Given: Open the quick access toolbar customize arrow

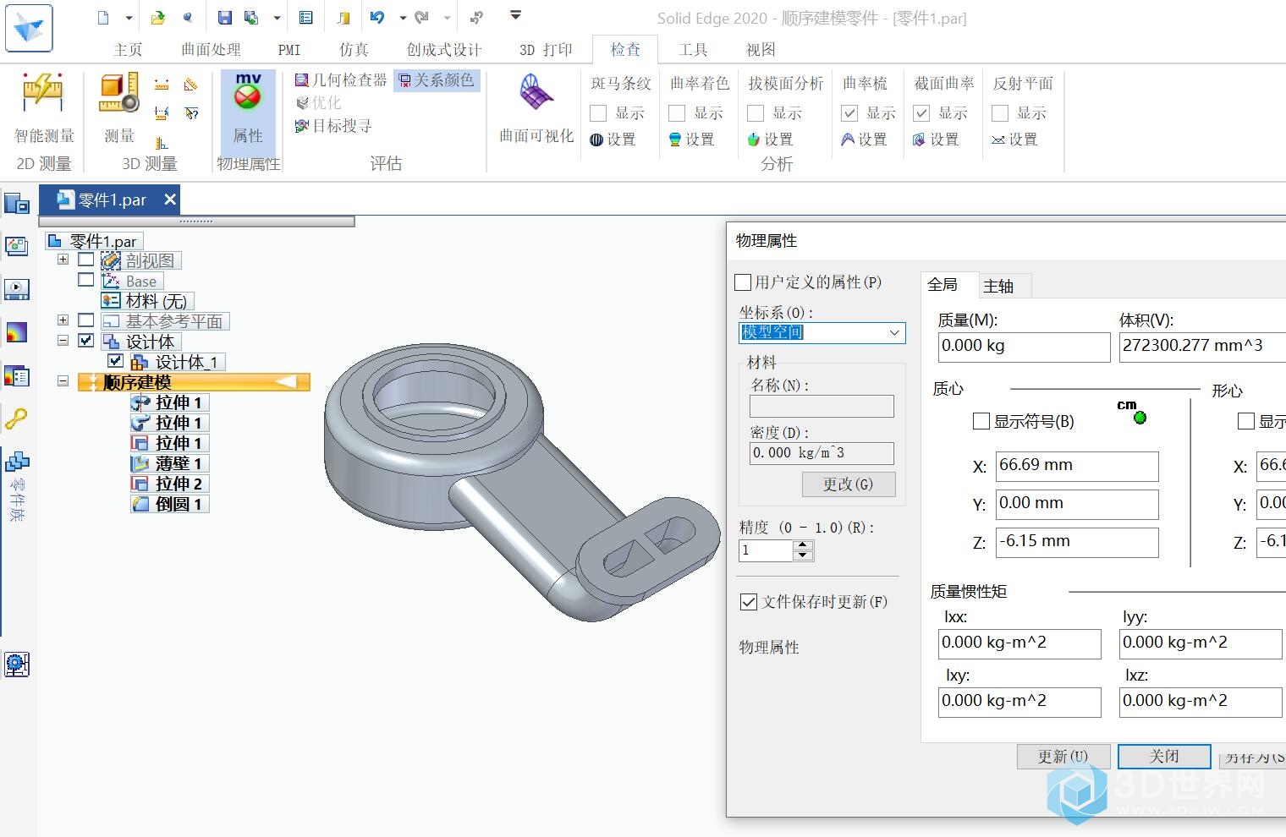Looking at the screenshot, I should click(515, 15).
